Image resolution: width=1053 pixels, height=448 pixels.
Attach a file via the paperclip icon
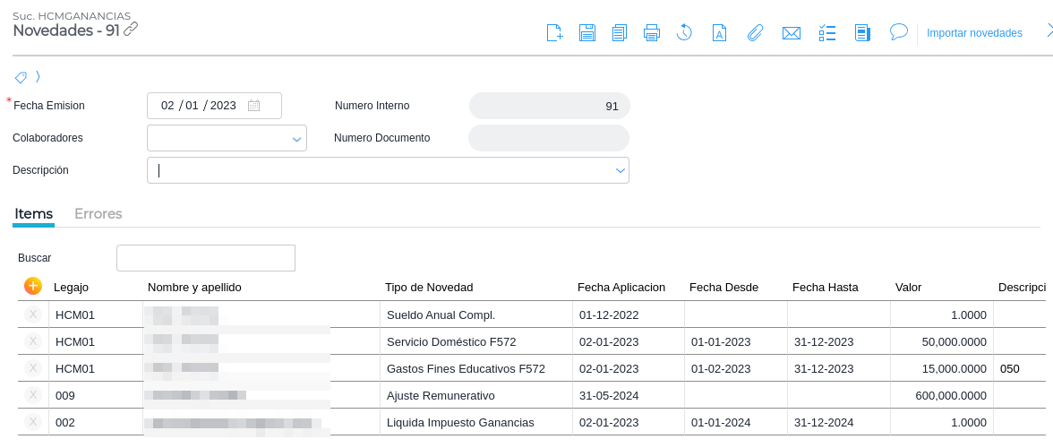pyautogui.click(x=755, y=33)
